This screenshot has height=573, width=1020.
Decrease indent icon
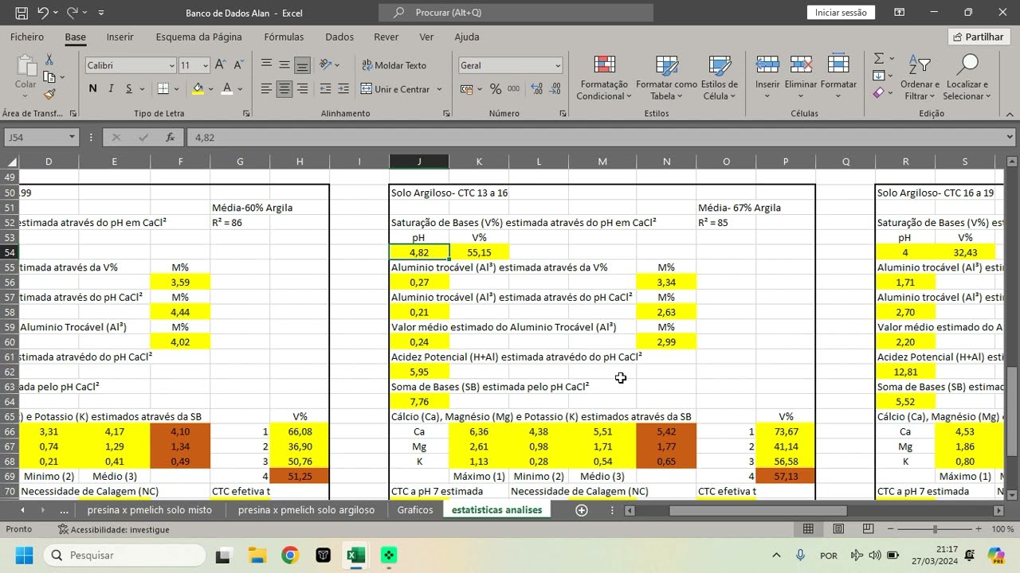tap(324, 89)
